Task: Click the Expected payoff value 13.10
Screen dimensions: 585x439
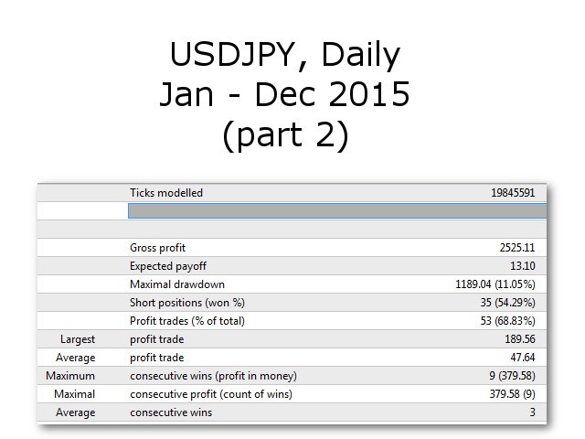Action: coord(522,266)
